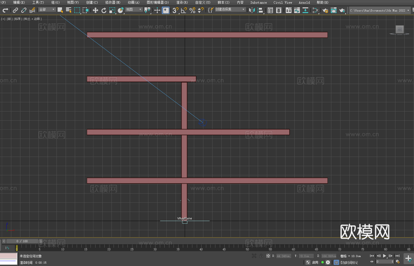
Task: Select the Move tool
Action: coord(96,10)
